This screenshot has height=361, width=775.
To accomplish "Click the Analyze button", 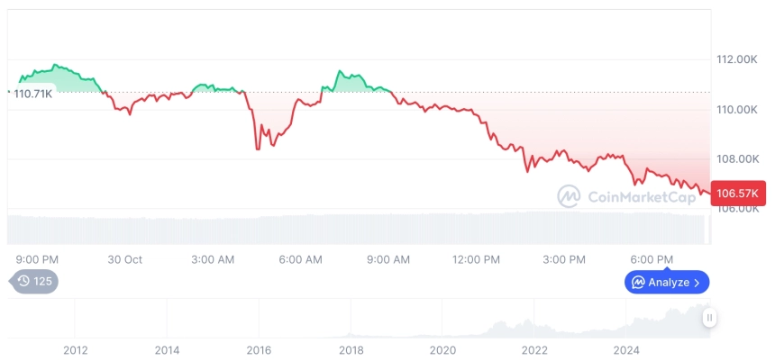I will (x=667, y=283).
